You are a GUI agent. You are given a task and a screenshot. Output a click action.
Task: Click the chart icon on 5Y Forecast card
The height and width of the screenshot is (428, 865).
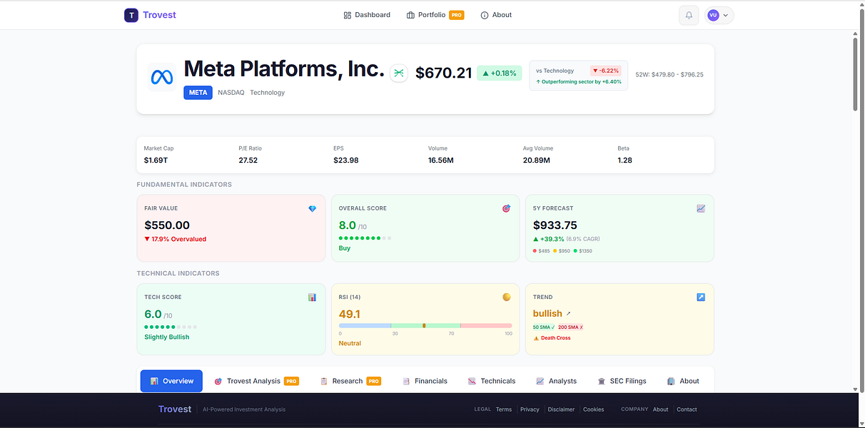click(701, 208)
